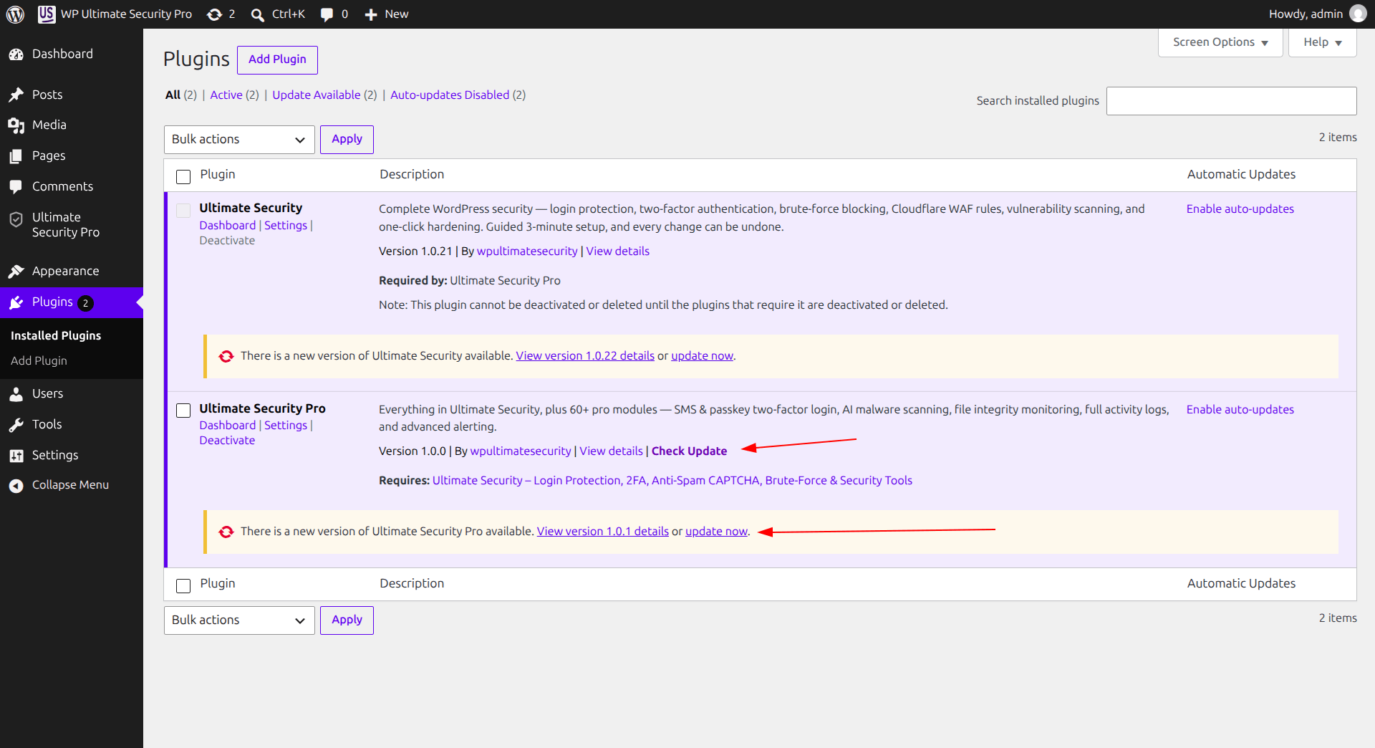
Task: Update Ultimate Security Pro now
Action: pos(716,531)
